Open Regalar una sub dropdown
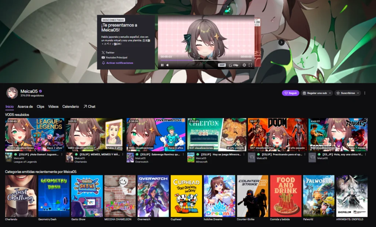 [317, 93]
